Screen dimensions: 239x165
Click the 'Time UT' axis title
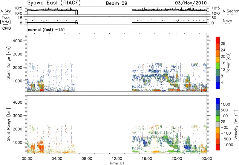point(117,163)
